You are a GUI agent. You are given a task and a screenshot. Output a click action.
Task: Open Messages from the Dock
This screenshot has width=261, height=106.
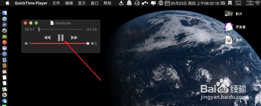coord(4,101)
